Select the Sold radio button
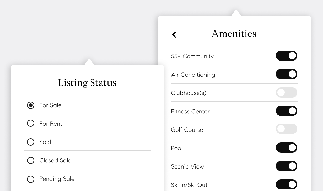This screenshot has height=191, width=323. [31, 142]
